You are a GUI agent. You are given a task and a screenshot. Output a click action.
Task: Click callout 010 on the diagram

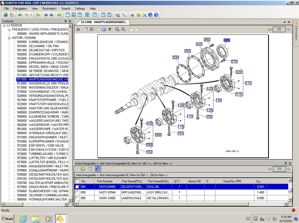pyautogui.click(x=248, y=83)
